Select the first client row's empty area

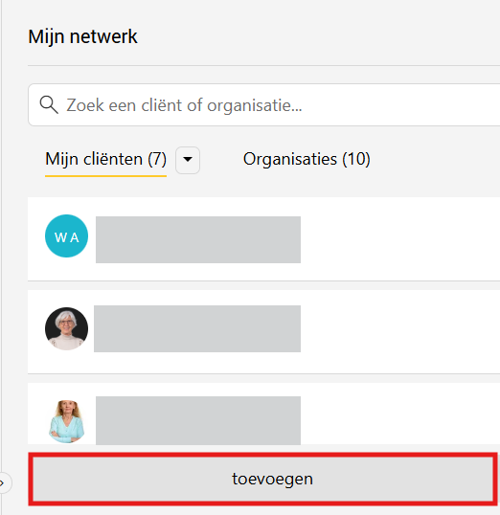coord(400,239)
